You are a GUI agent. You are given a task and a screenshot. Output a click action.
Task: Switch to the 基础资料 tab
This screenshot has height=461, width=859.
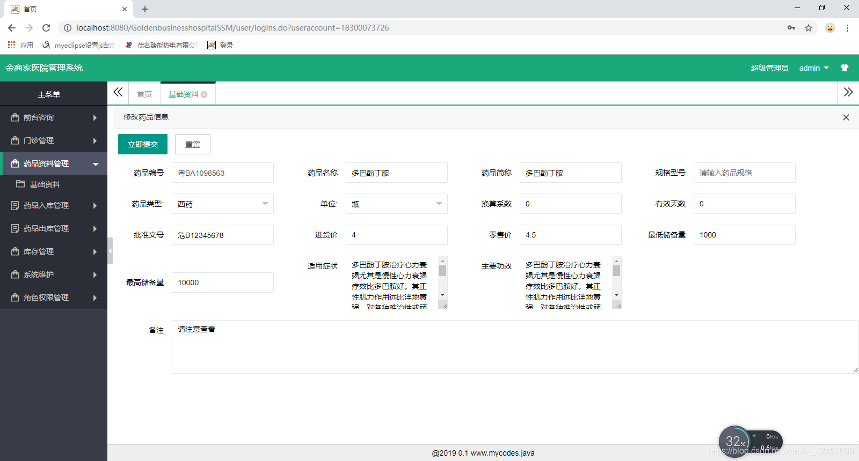click(184, 94)
